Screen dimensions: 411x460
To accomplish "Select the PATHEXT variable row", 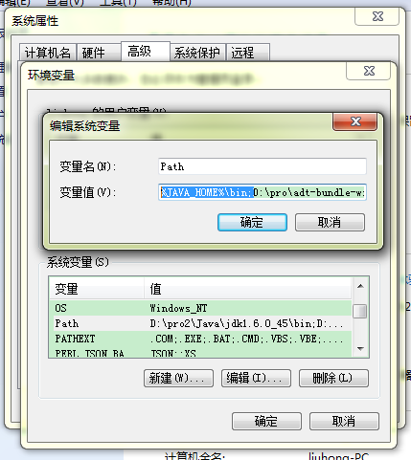I will [200, 339].
